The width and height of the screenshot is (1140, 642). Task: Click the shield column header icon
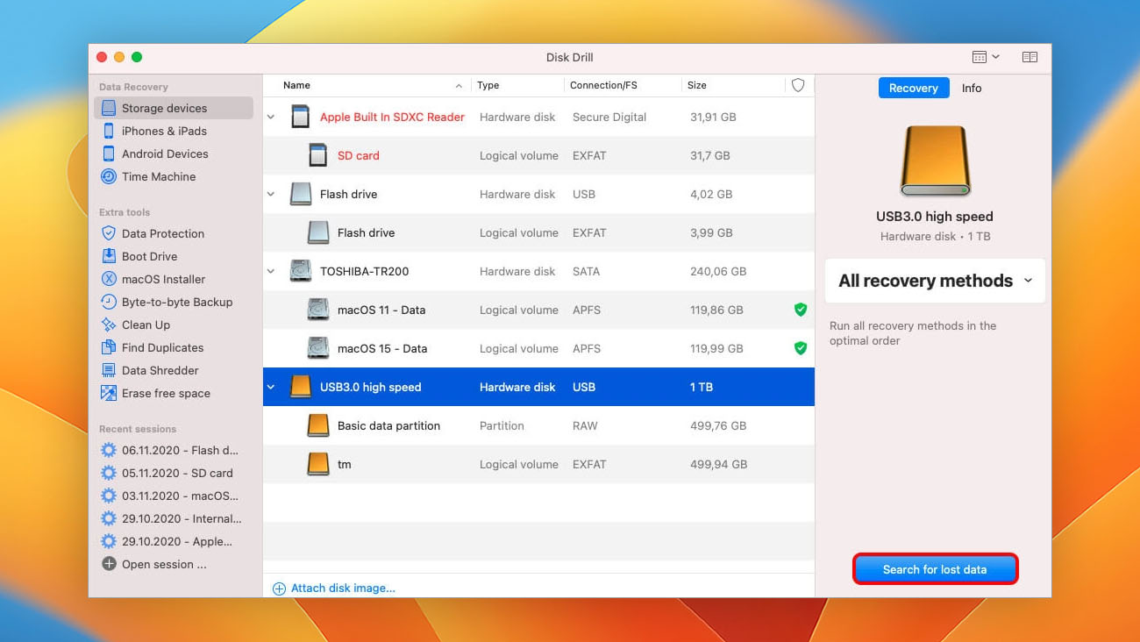coord(798,85)
